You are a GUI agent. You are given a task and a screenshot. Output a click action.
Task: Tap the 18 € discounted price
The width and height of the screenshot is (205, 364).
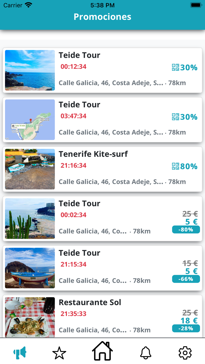point(189,321)
